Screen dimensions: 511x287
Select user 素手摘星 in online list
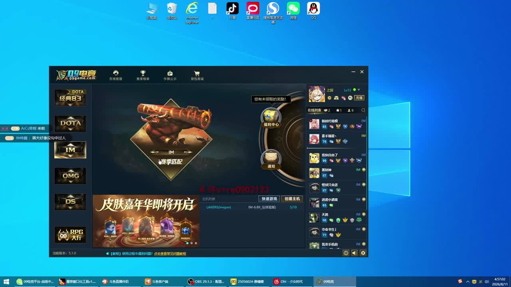pos(337,139)
